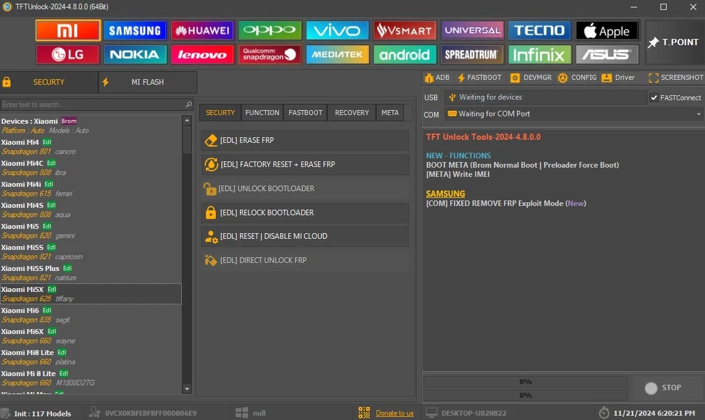The height and width of the screenshot is (420, 705).
Task: Select the LG brand logo
Action: click(68, 54)
